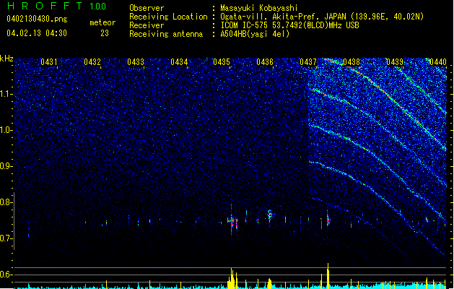The image size is (454, 289).
Task: Click the name Masayuki Kobayashi
Action: 259,8
